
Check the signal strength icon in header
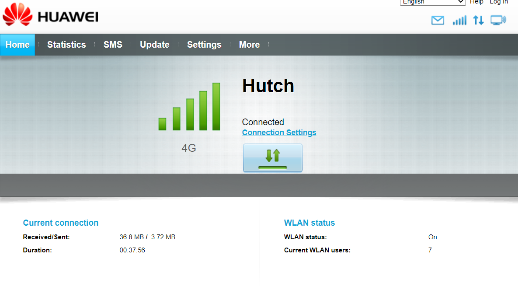coord(459,21)
